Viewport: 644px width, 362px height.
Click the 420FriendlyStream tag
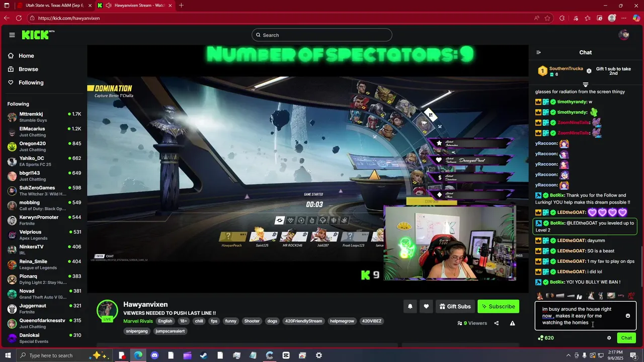(x=303, y=321)
